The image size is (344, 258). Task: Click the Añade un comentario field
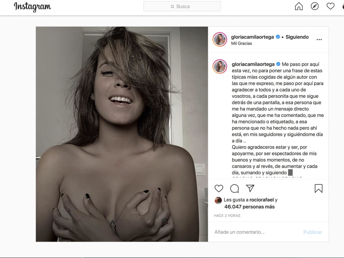click(x=257, y=232)
